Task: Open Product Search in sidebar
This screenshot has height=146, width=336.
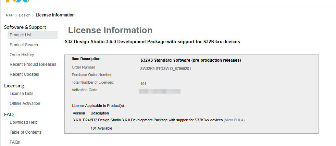Action: coord(24,45)
